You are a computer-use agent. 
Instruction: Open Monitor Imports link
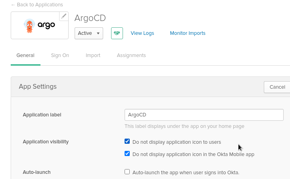(188, 33)
